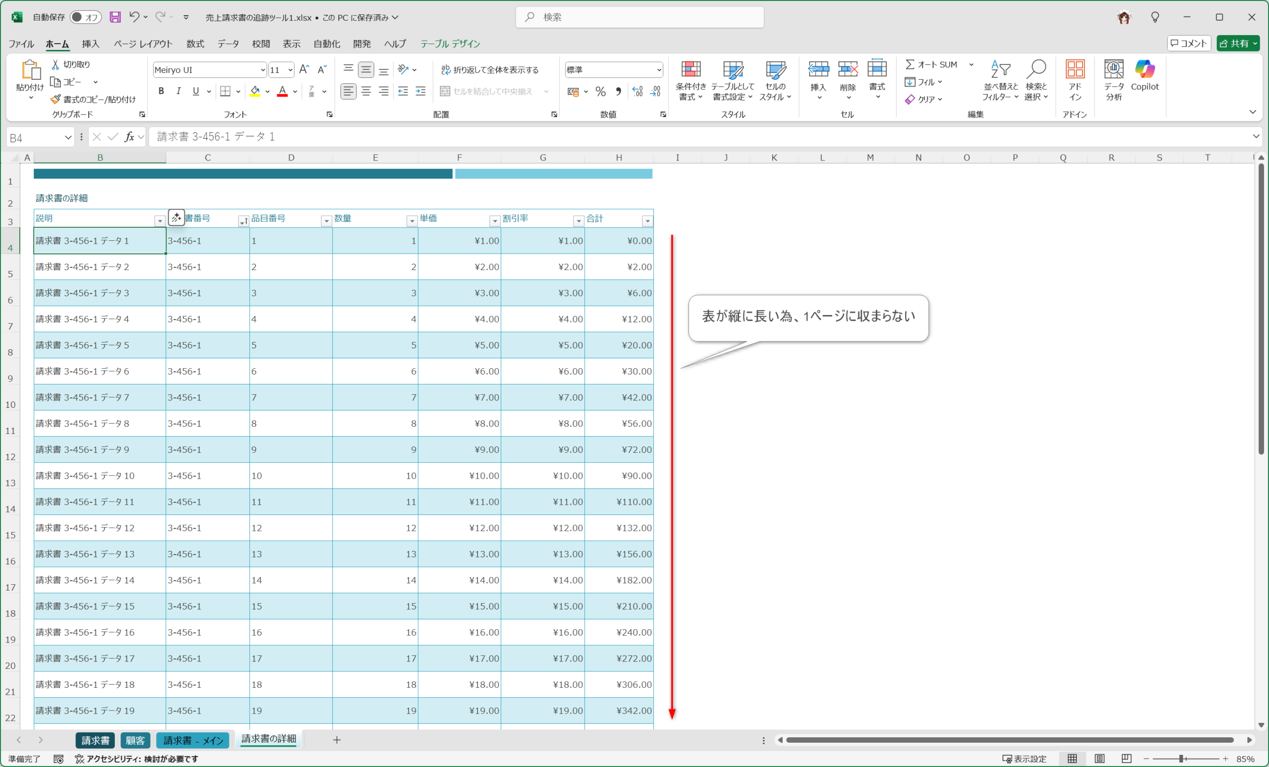Open the ファイル tab
Image resolution: width=1269 pixels, height=767 pixels.
[21, 44]
